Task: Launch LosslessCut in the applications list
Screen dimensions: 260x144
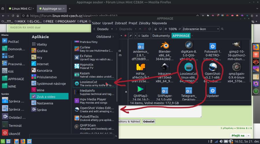Action: pyautogui.click(x=94, y=84)
